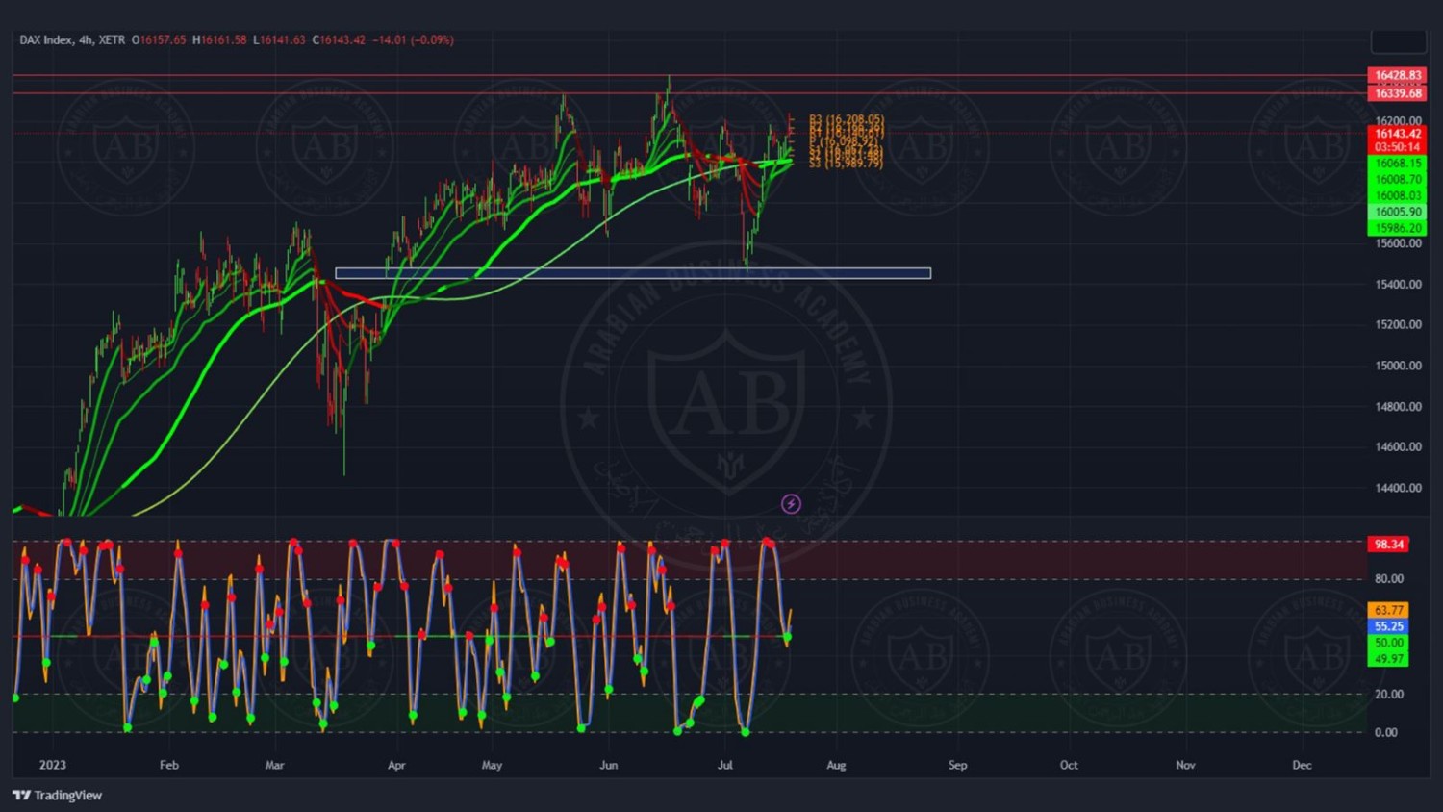Click the green 50.00 oscillator label
The image size is (1443, 812).
point(1388,643)
